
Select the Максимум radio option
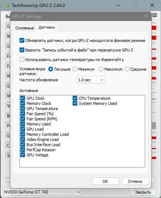(x=101, y=69)
